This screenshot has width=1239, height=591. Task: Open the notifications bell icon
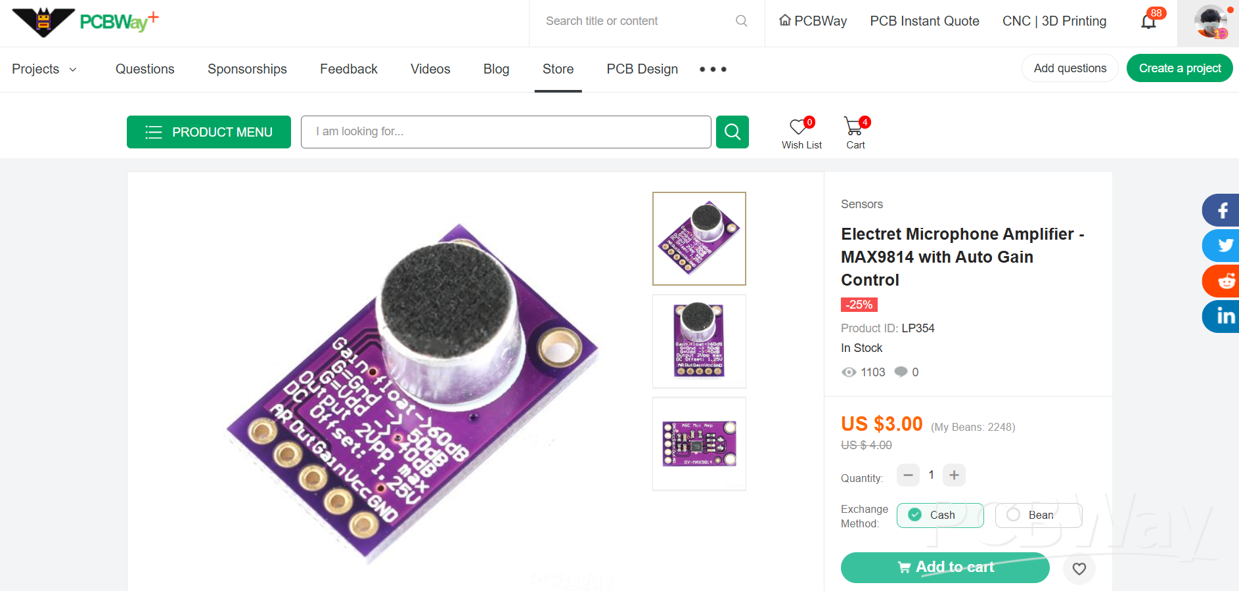(1149, 22)
